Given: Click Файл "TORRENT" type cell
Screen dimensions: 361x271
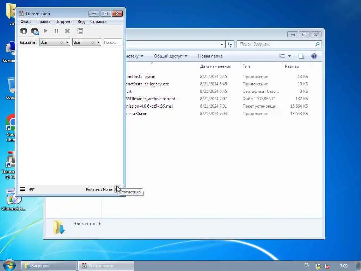Looking at the screenshot, I should 259,99.
